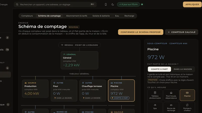Click the Four card plug icon
This screenshot has width=202, height=113.
tap(54, 83)
